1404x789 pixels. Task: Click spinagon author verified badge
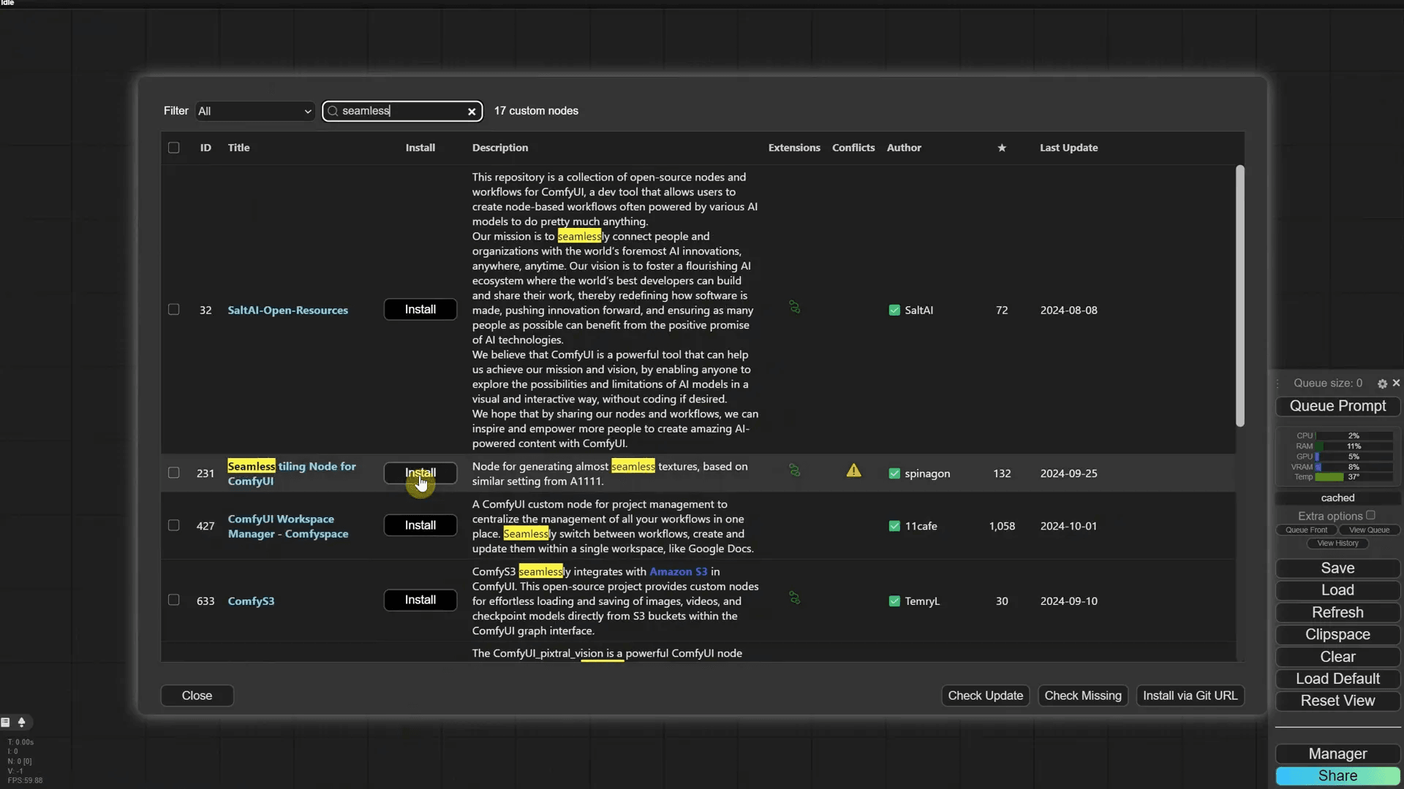coord(894,473)
